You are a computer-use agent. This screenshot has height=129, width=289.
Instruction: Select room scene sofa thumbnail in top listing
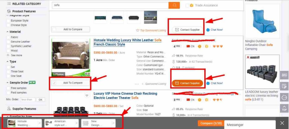[x=150, y=17]
